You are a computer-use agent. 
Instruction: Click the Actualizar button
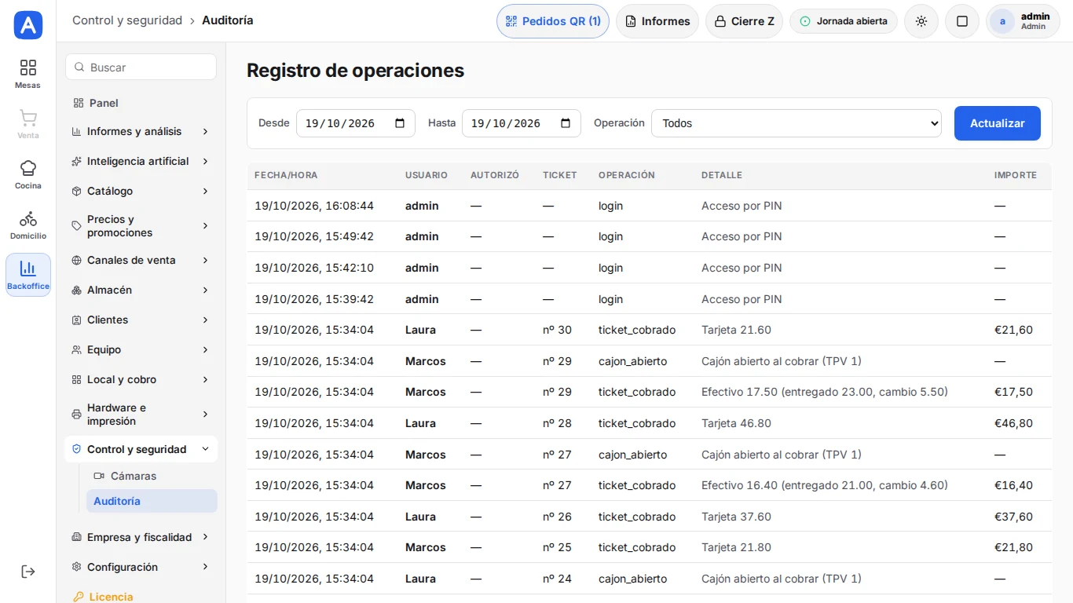[x=998, y=123]
